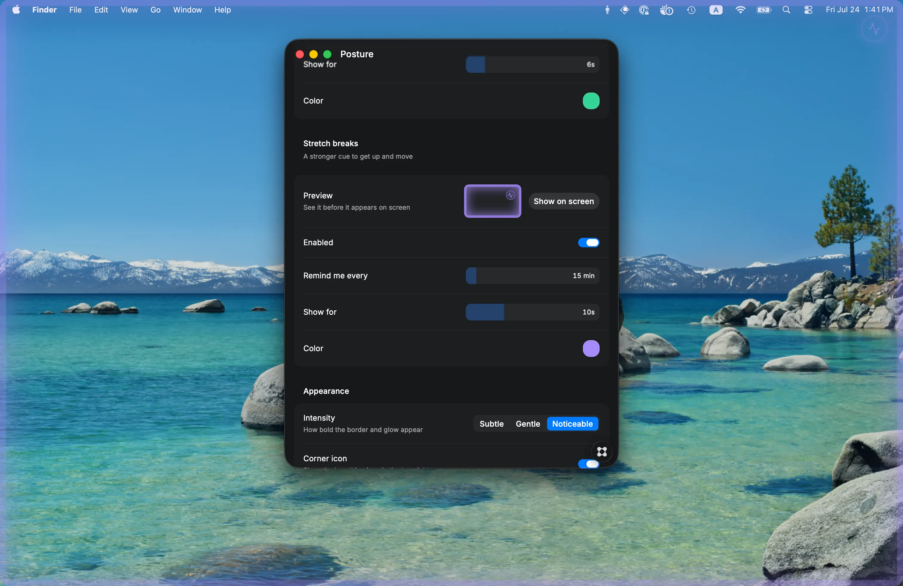The image size is (903, 586).
Task: Click the 'Stretch breaks' heading
Action: coord(331,143)
